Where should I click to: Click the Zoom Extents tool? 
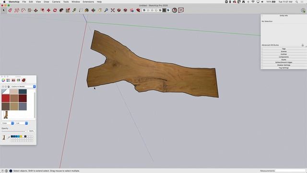click(x=113, y=10)
